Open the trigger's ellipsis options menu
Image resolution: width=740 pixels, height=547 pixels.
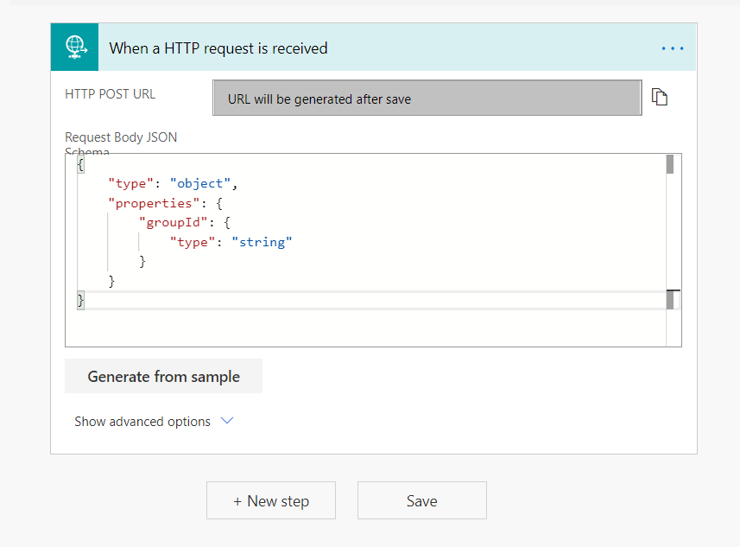click(672, 48)
